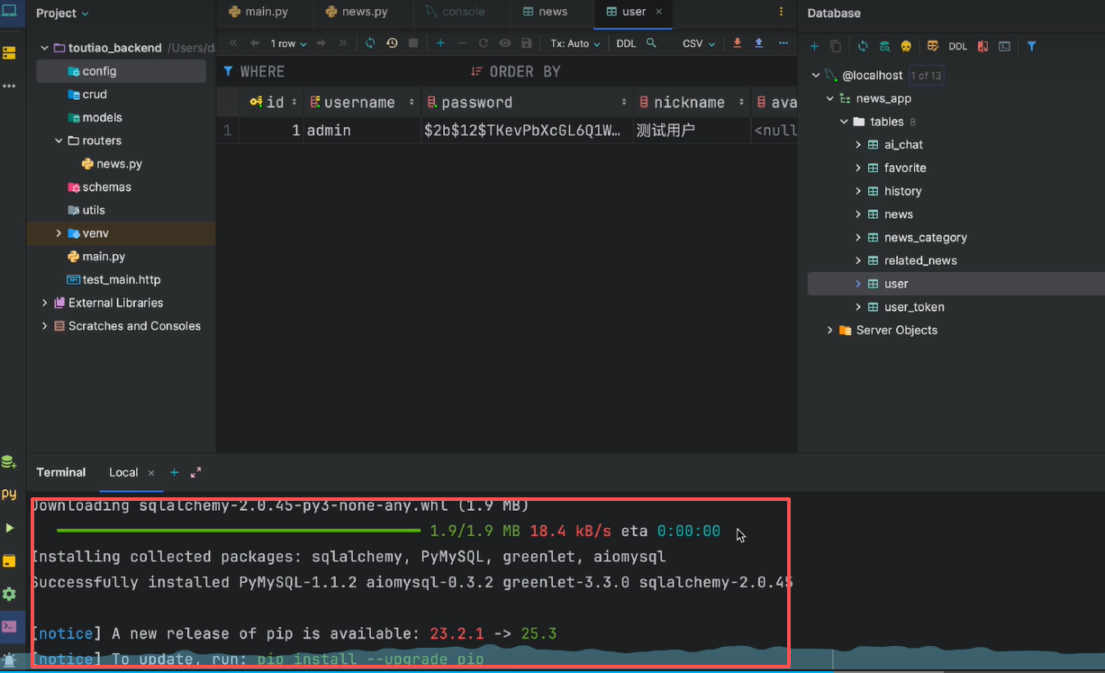The width and height of the screenshot is (1105, 673).
Task: Export data with red download icon
Action: [738, 43]
